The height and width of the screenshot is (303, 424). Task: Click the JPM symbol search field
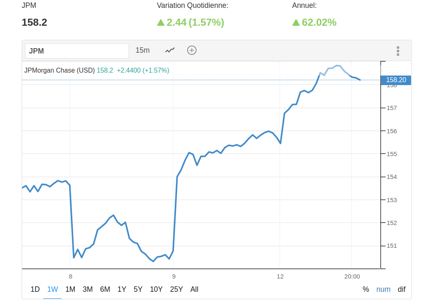(77, 51)
